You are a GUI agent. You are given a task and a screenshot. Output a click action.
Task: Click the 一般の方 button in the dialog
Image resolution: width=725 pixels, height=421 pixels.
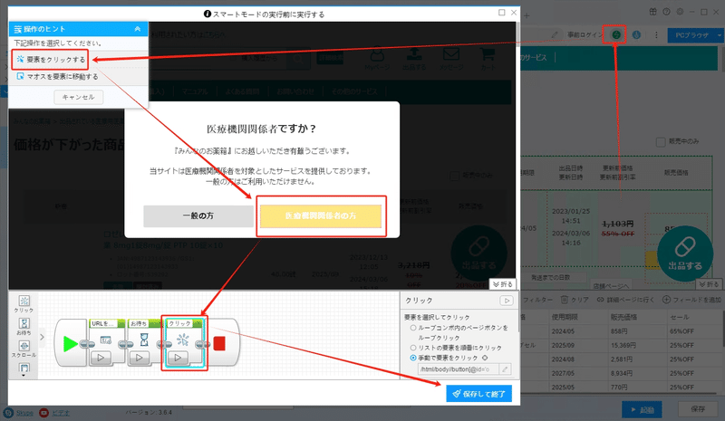pos(198,215)
